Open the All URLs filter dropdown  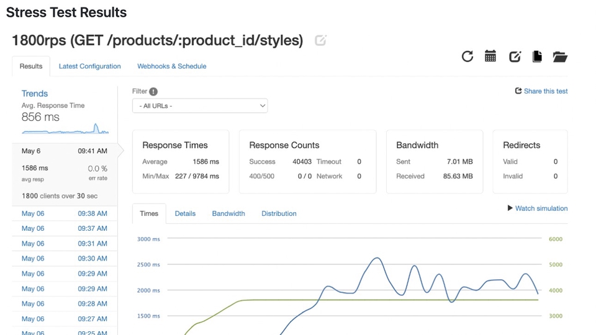[x=200, y=106]
